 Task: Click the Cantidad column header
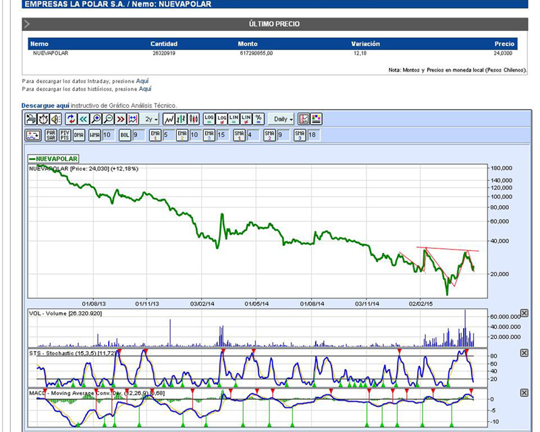click(164, 44)
